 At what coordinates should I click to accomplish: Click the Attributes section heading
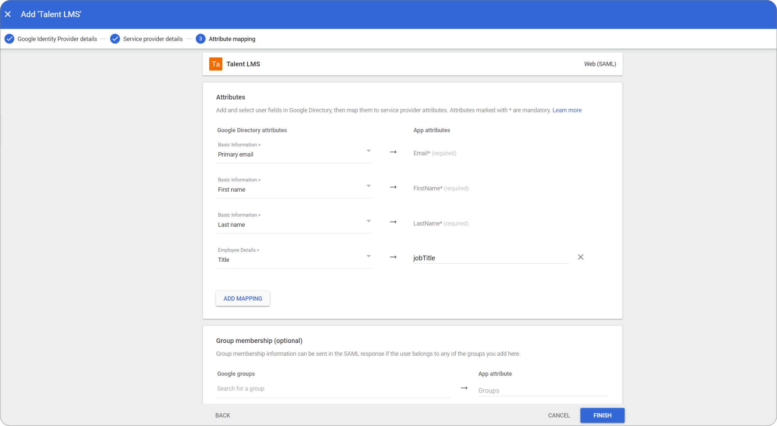point(231,97)
